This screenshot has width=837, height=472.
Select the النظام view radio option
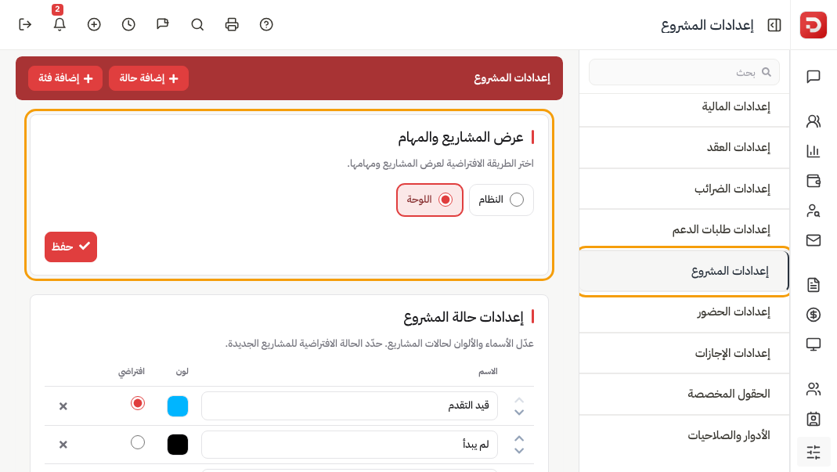pos(501,200)
